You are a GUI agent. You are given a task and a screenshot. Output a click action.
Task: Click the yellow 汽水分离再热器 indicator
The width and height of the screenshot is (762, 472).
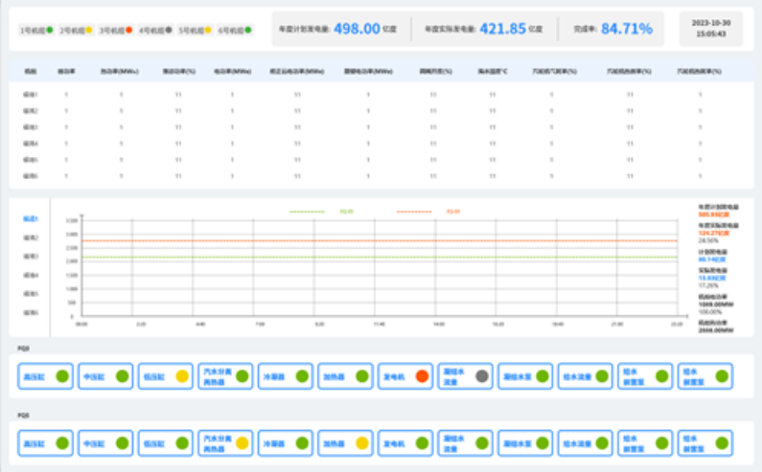coord(242,443)
